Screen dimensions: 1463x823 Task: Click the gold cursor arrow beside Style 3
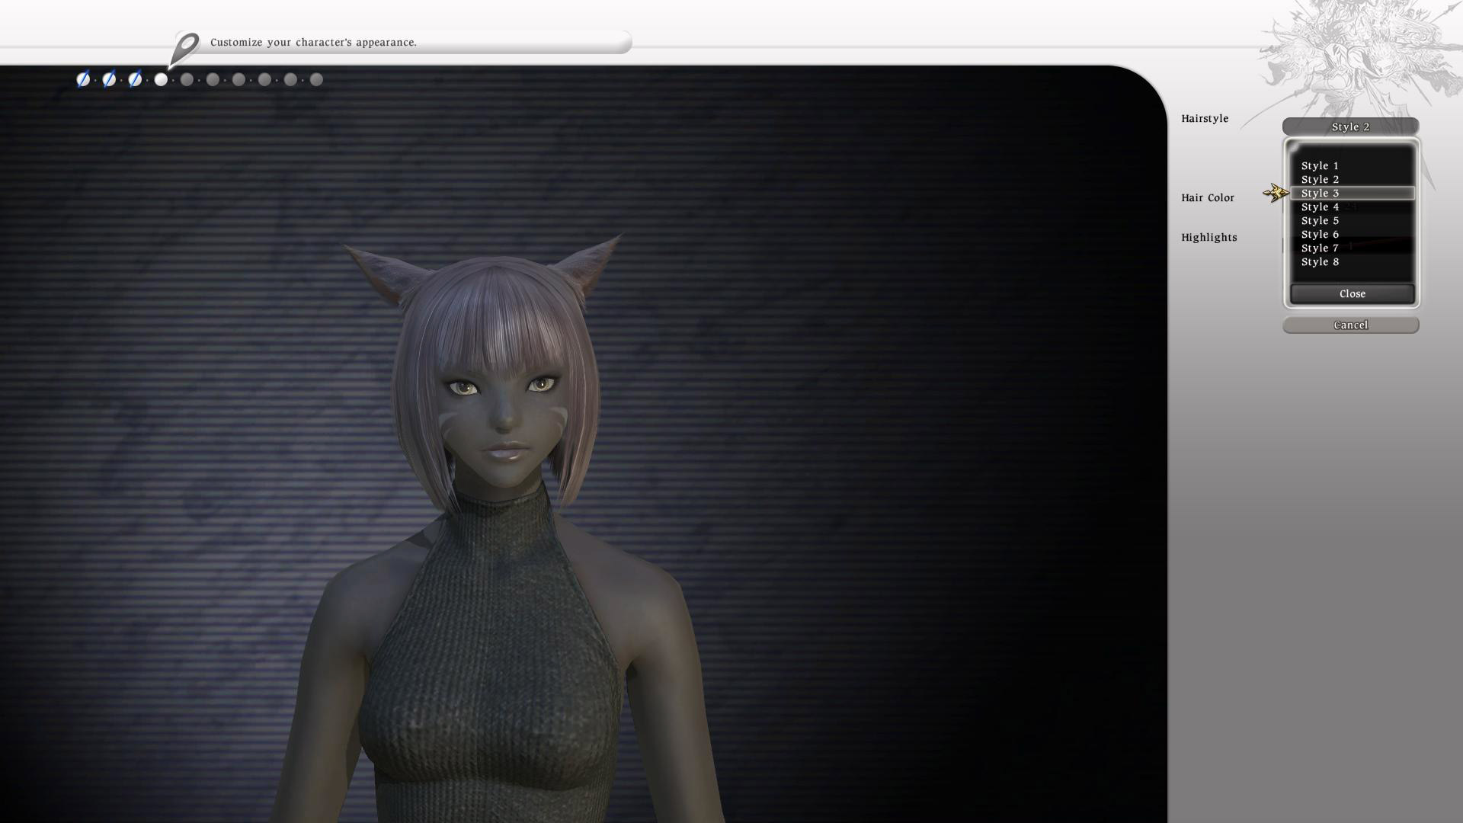pos(1275,193)
